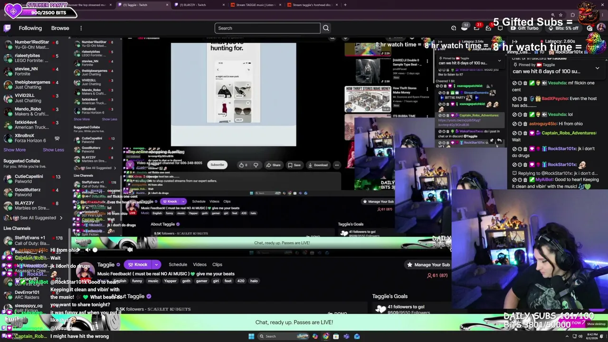608x342 pixels.
Task: Click the funny stream tag
Action: point(137,281)
